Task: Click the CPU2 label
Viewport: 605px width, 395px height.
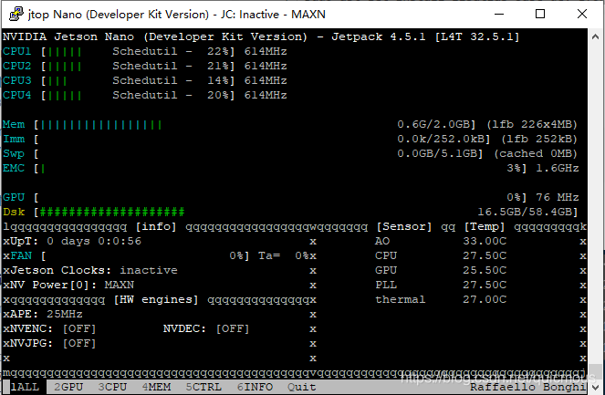Action: (17, 66)
